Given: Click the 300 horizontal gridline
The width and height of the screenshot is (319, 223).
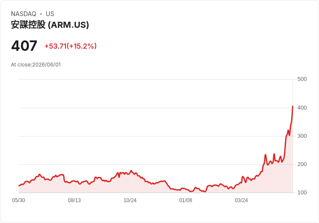Looking at the screenshot, I should (156, 136).
